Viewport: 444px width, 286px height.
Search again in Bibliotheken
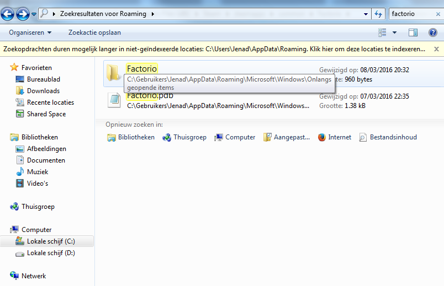tap(131, 137)
